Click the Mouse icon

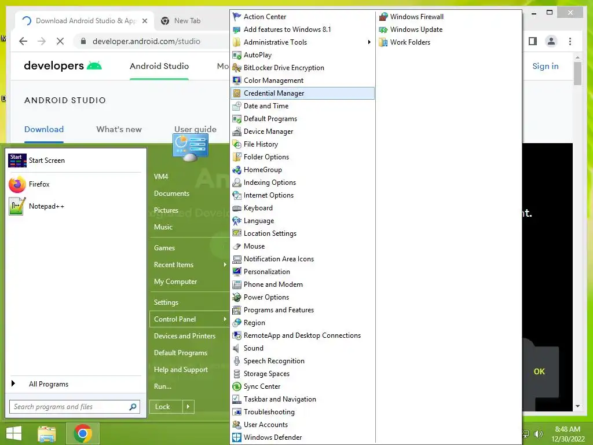click(x=237, y=246)
